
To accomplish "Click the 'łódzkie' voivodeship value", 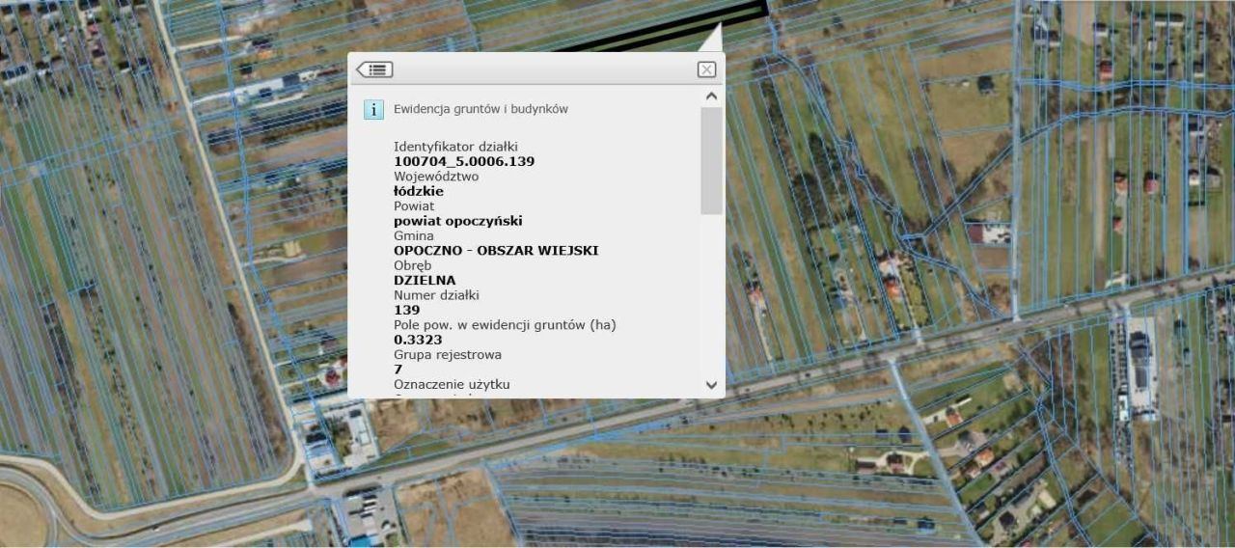I will click(x=419, y=191).
